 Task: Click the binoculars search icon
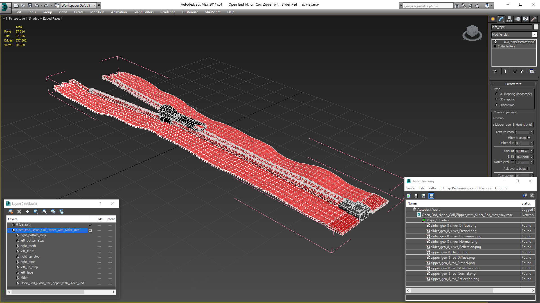(457, 6)
